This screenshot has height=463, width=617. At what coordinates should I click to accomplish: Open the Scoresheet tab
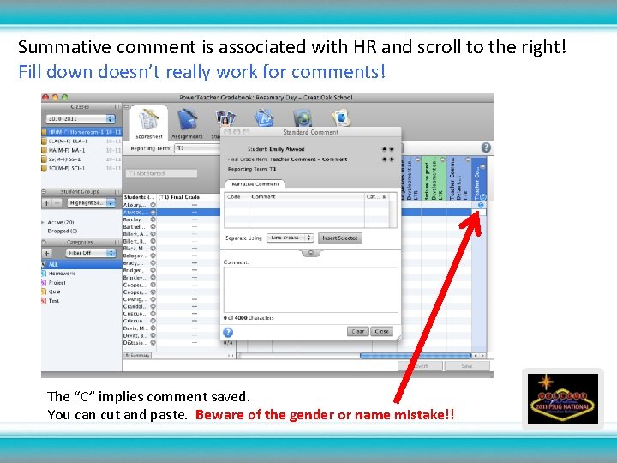pyautogui.click(x=149, y=123)
